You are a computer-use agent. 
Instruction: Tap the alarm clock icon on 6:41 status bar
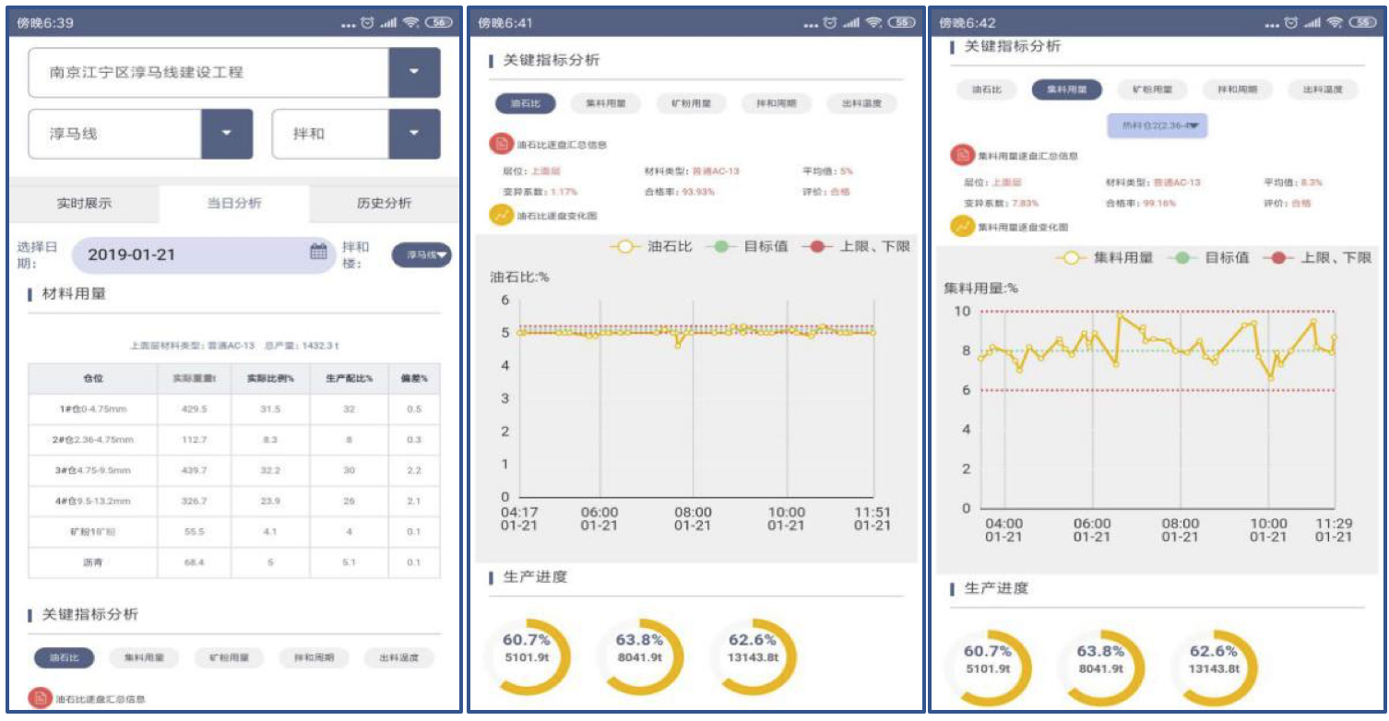tap(829, 23)
